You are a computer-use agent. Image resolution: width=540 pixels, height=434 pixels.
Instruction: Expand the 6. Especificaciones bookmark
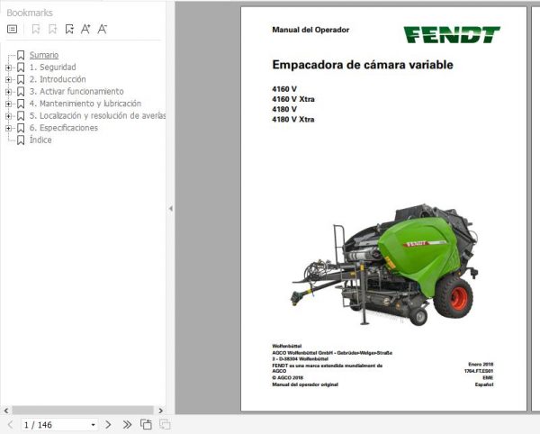point(8,128)
